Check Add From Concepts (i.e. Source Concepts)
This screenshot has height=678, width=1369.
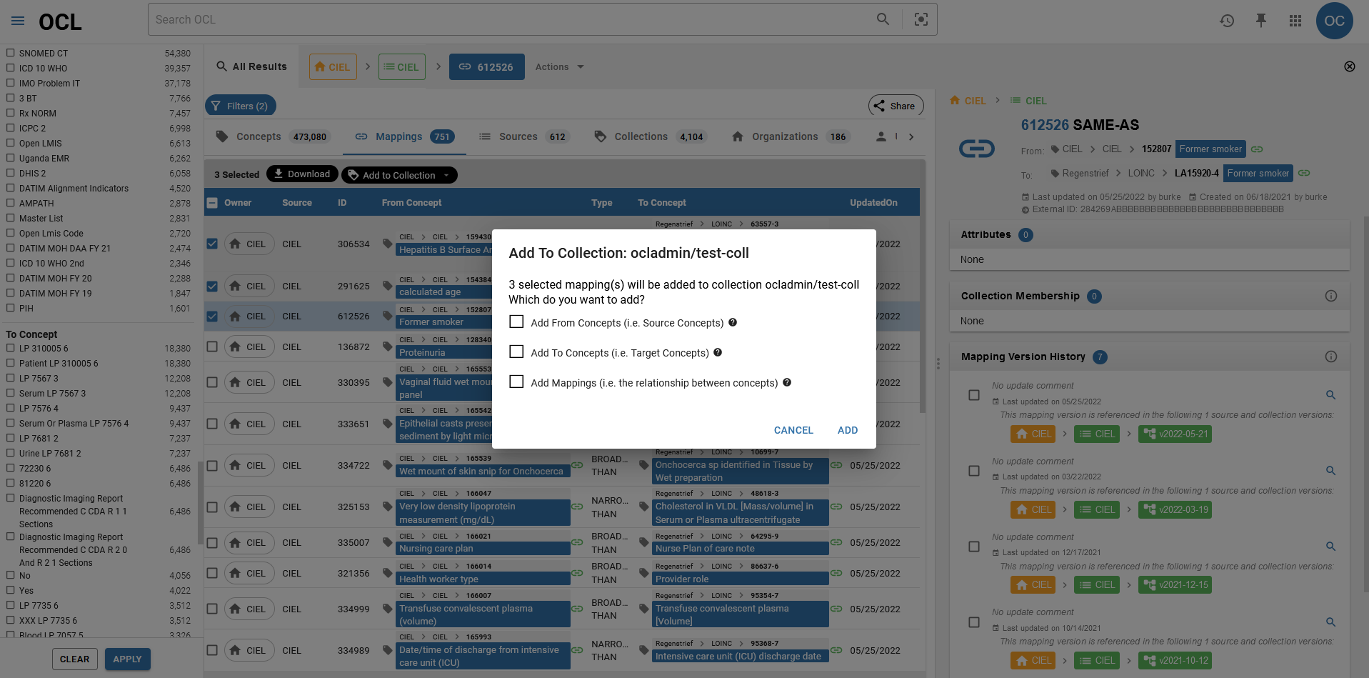tap(516, 321)
